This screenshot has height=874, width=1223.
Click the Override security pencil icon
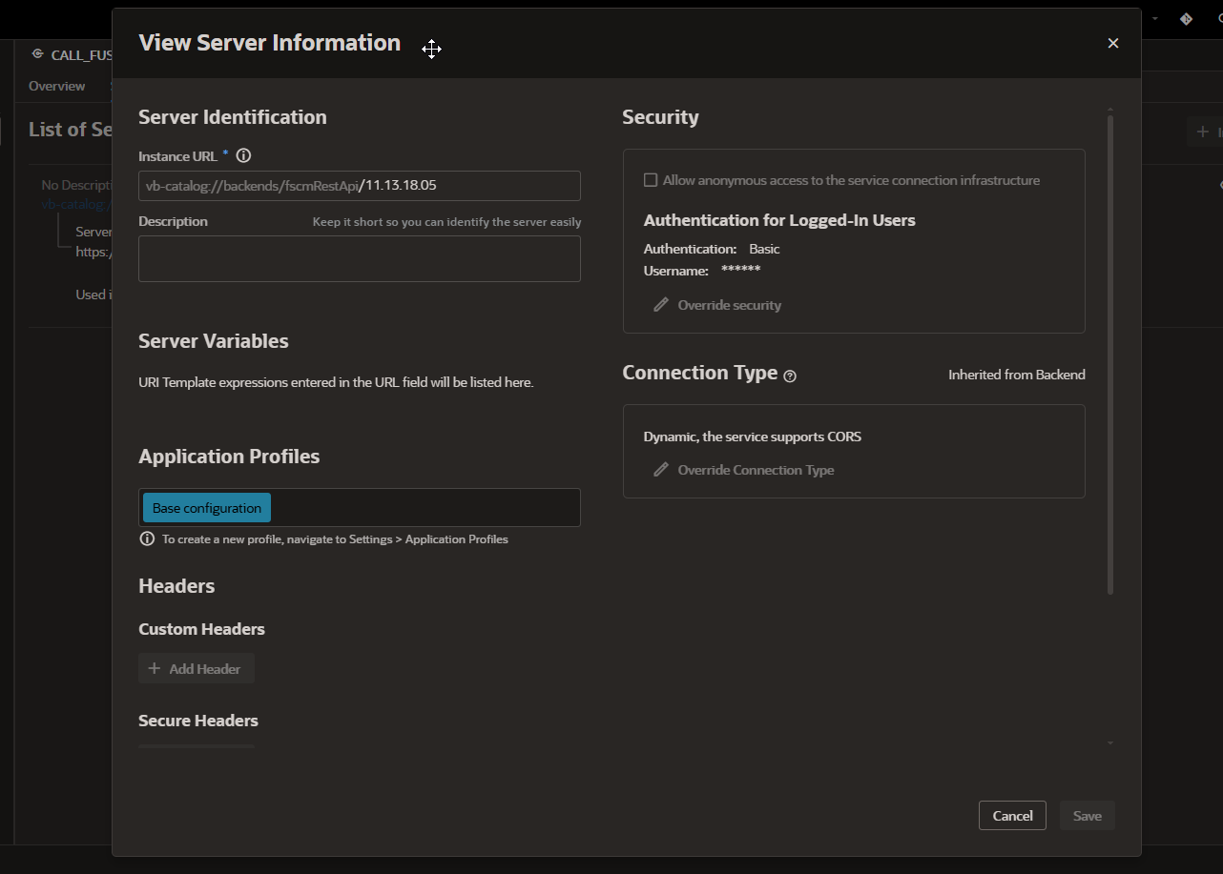pos(660,305)
